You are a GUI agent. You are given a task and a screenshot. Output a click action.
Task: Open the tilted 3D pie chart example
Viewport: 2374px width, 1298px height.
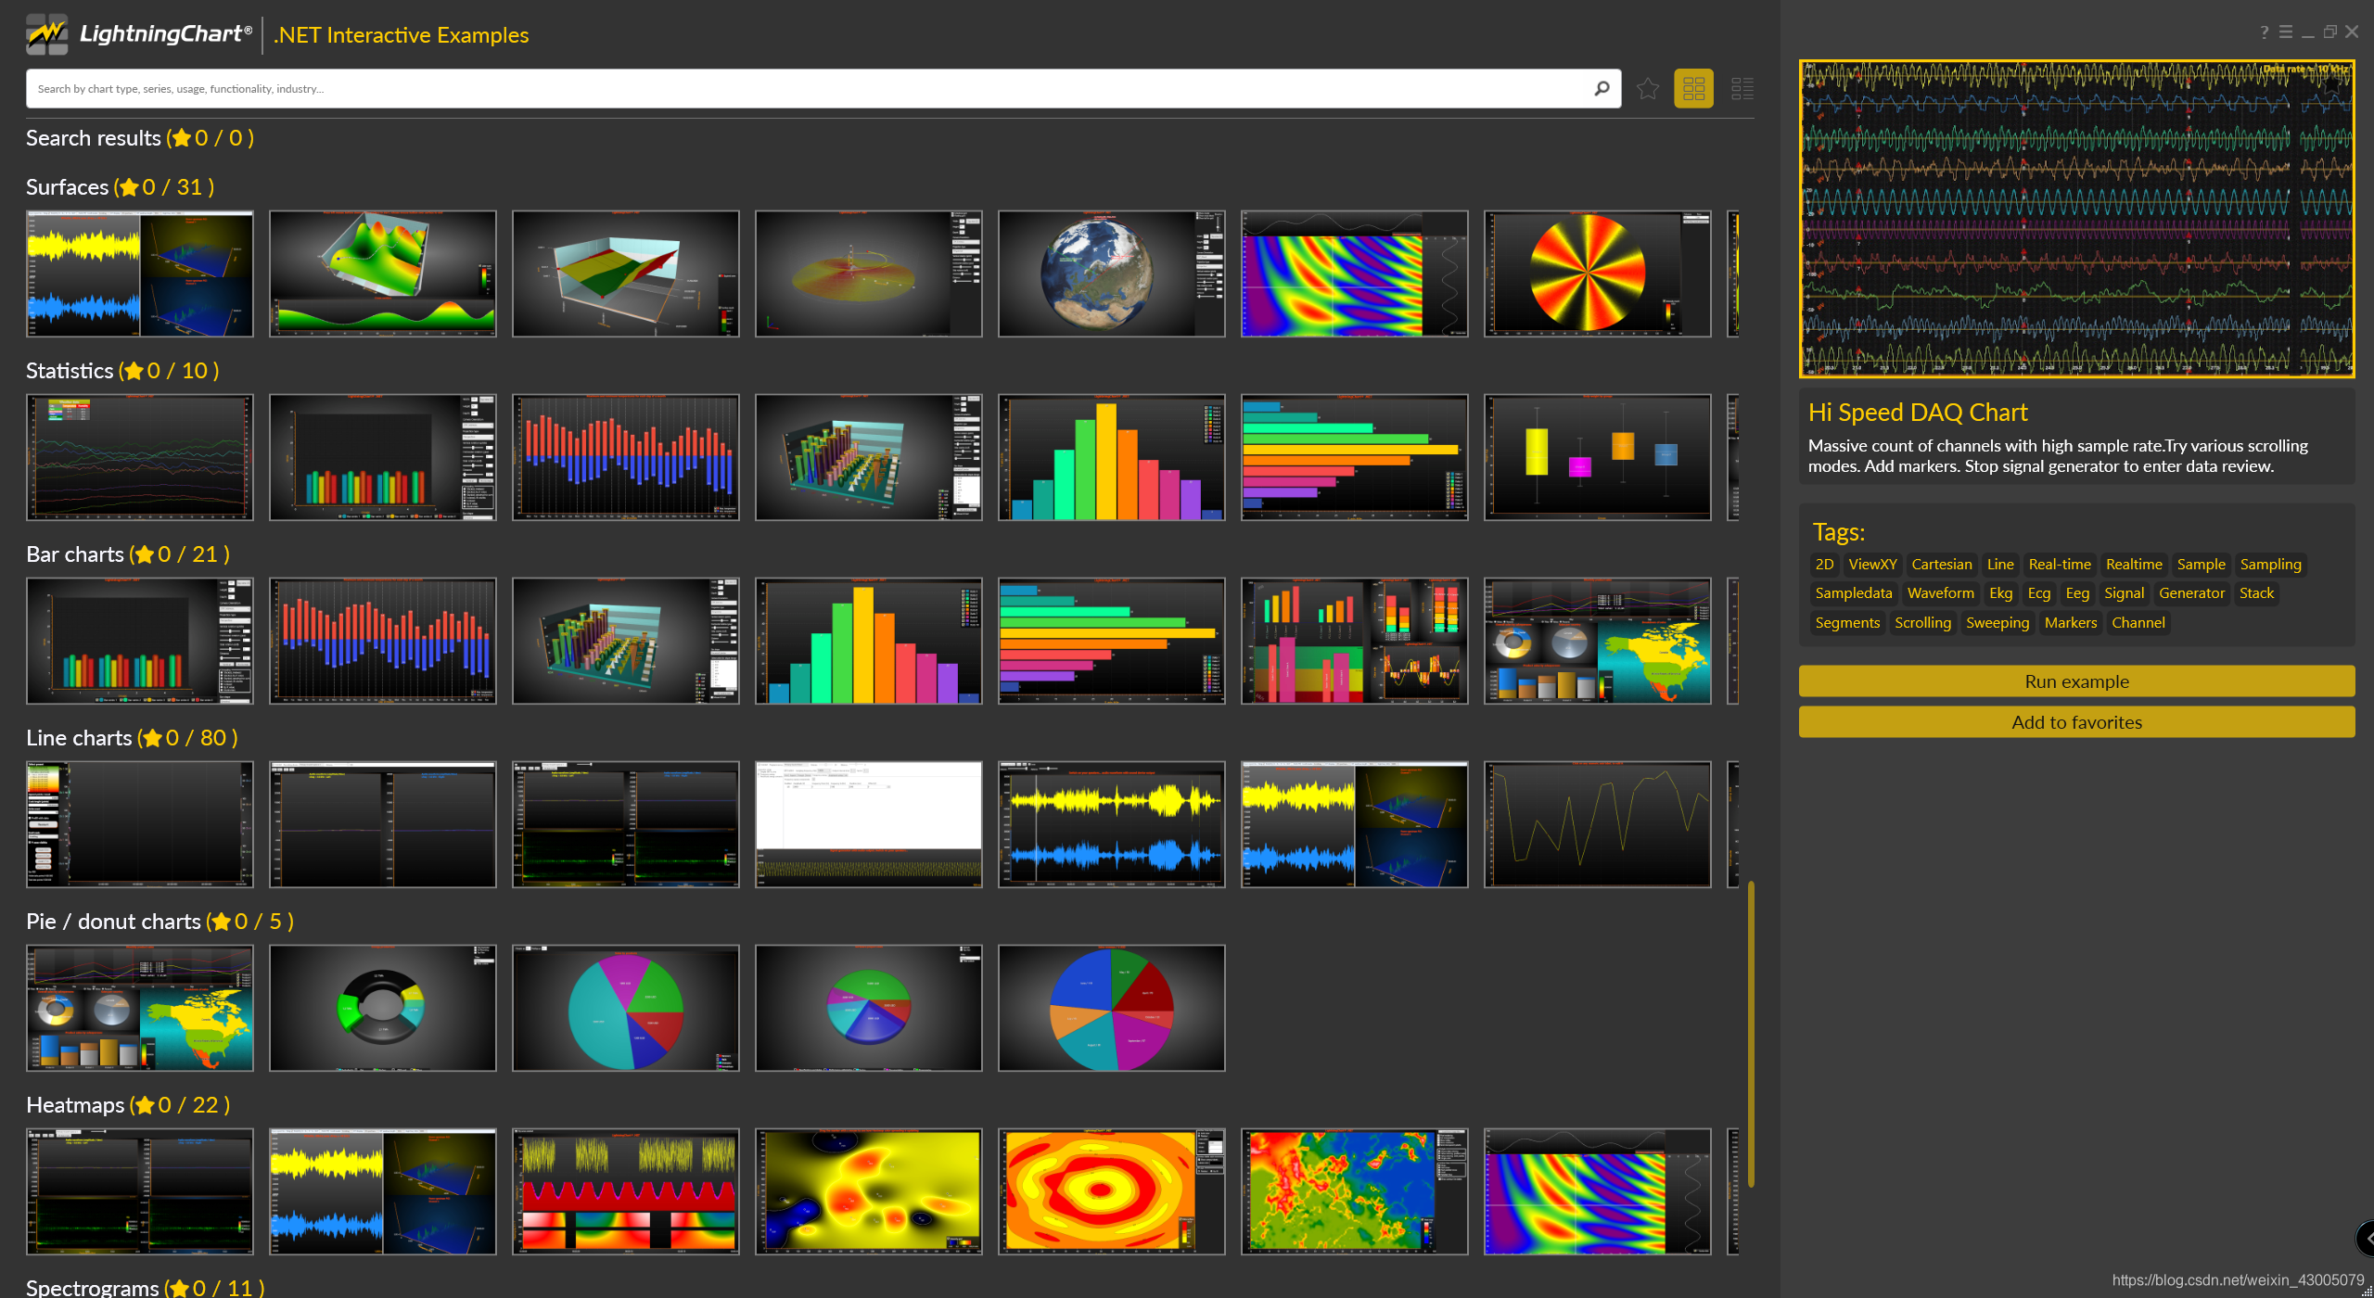(868, 1008)
